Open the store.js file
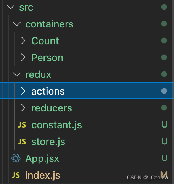 pyautogui.click(x=48, y=142)
